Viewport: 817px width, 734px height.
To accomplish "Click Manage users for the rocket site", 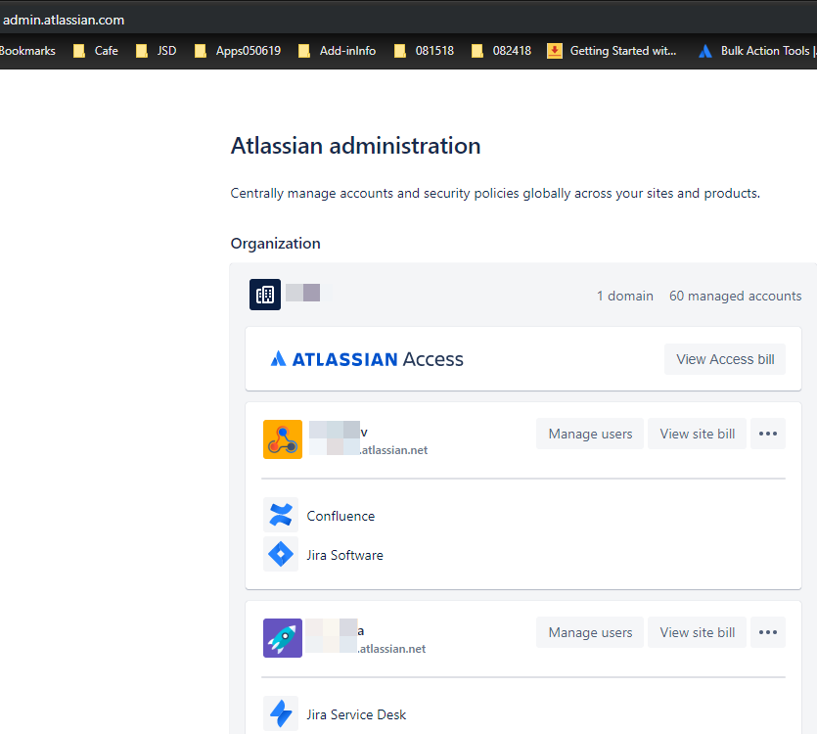I will coord(590,632).
